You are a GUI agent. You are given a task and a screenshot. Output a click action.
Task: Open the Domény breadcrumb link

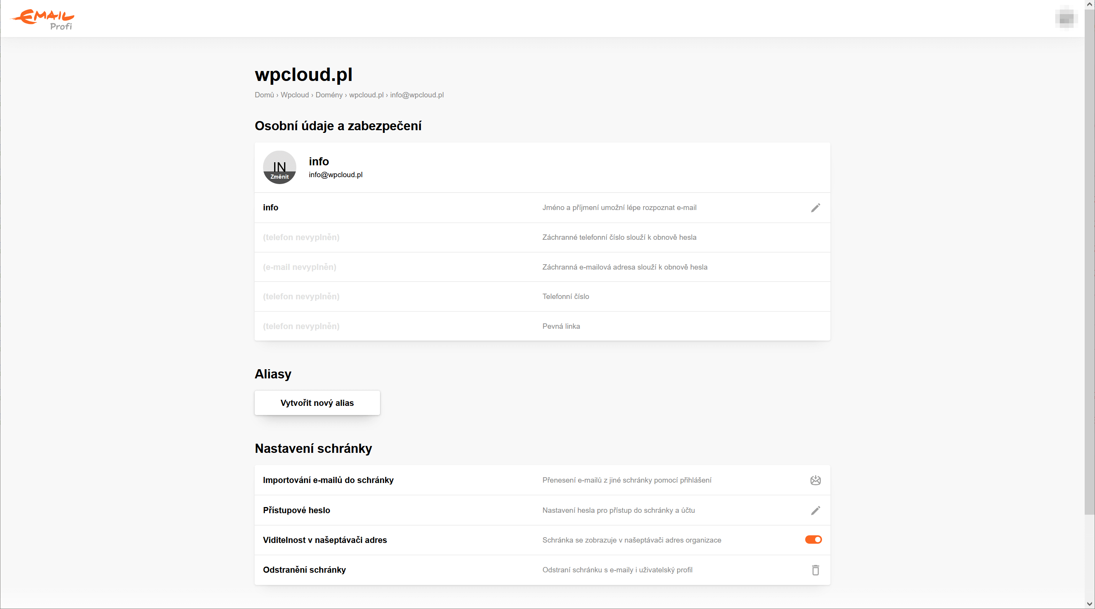[328, 95]
